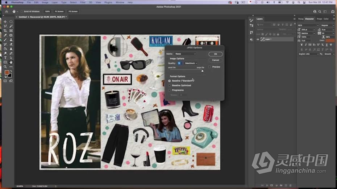Select the Frame tool
Screen dimensions: 337x189
(11, 31)
